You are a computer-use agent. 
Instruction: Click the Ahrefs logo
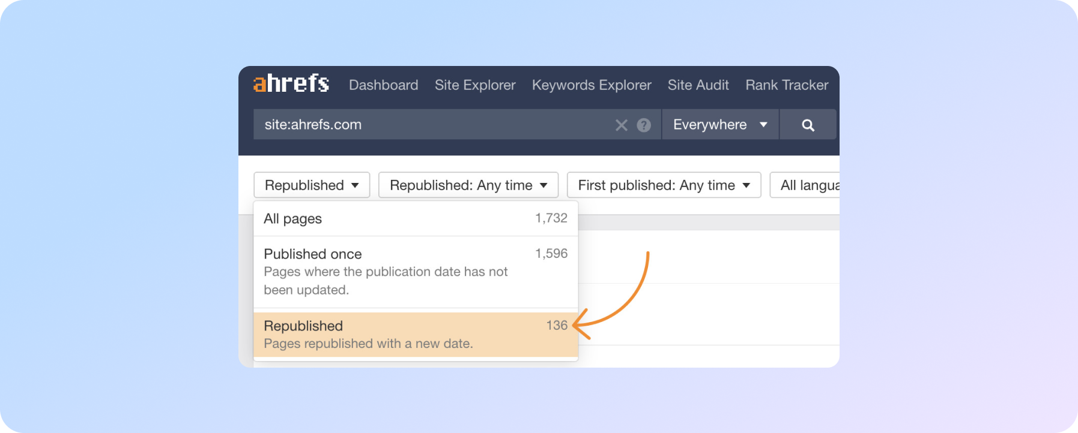(x=291, y=83)
